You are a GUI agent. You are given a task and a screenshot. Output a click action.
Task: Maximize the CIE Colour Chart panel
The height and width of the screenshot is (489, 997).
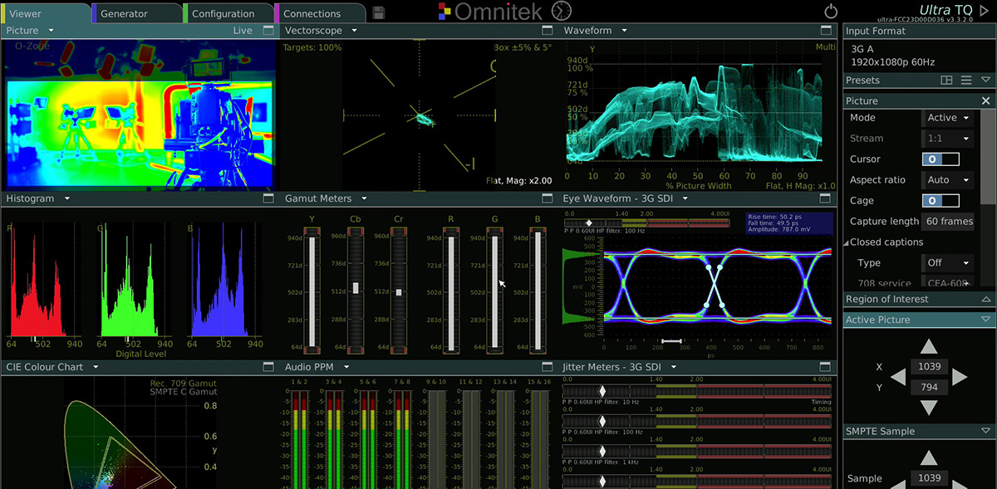268,366
